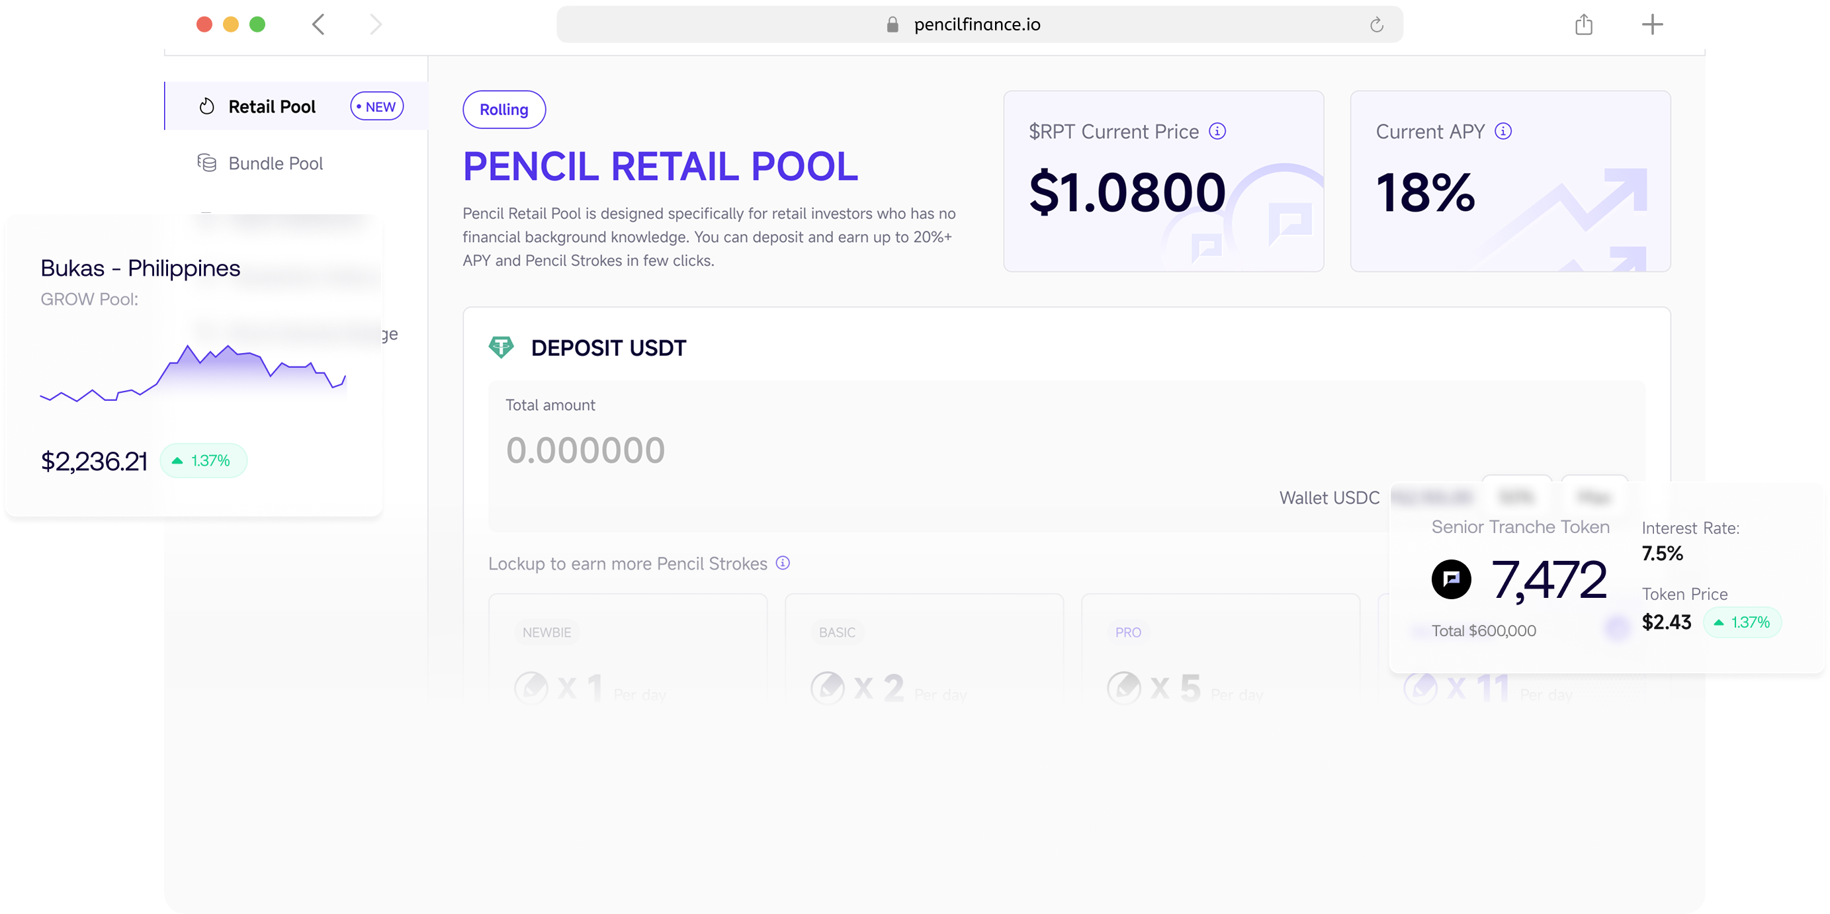Click the Rolling badge above Pencil Retail Pool
This screenshot has height=914, width=1830.
pyautogui.click(x=503, y=109)
